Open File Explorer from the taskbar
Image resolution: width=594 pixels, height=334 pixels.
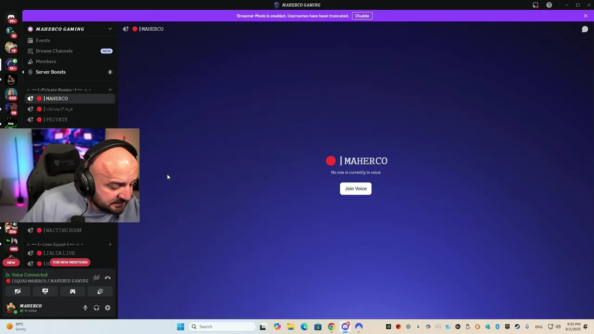pos(291,327)
